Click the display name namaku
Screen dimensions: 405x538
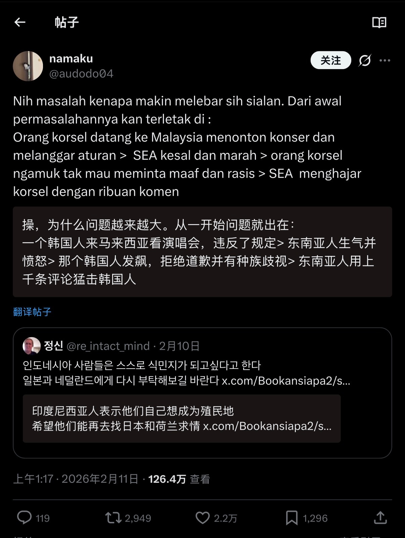click(71, 59)
